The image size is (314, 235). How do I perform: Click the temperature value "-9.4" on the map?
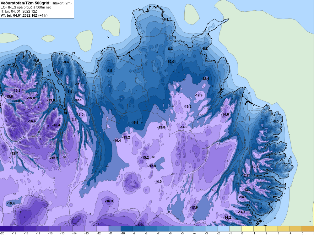66,62
